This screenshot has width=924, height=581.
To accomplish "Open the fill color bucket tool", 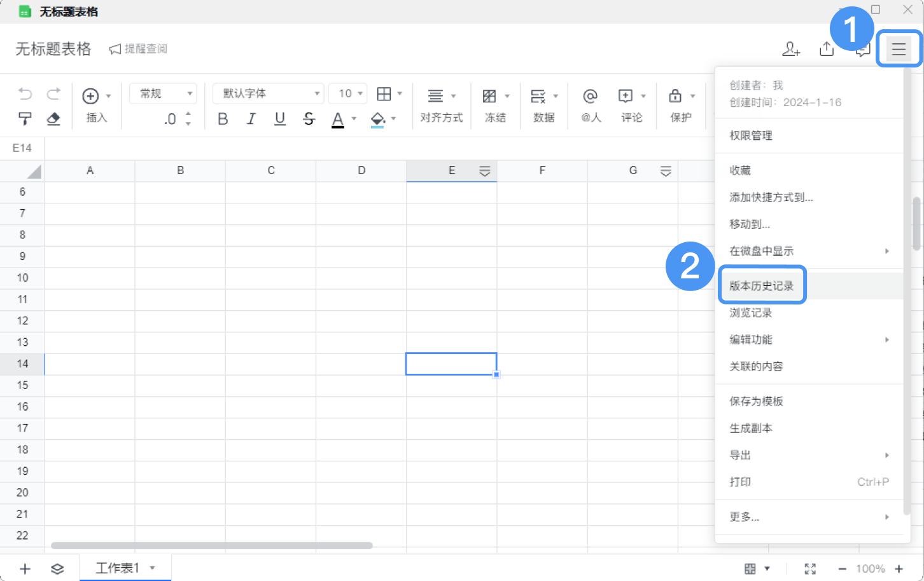I will click(378, 119).
